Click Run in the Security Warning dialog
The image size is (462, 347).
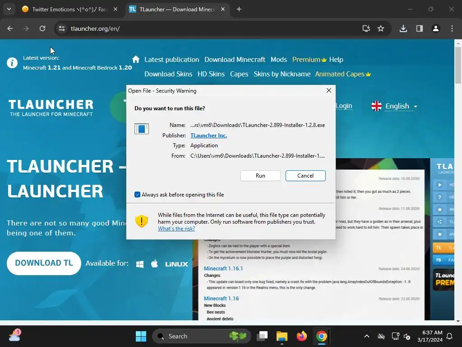coord(260,176)
